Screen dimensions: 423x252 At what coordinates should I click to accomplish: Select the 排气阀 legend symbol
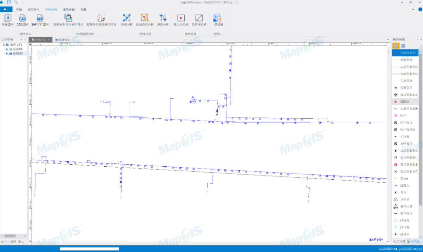coord(396,227)
